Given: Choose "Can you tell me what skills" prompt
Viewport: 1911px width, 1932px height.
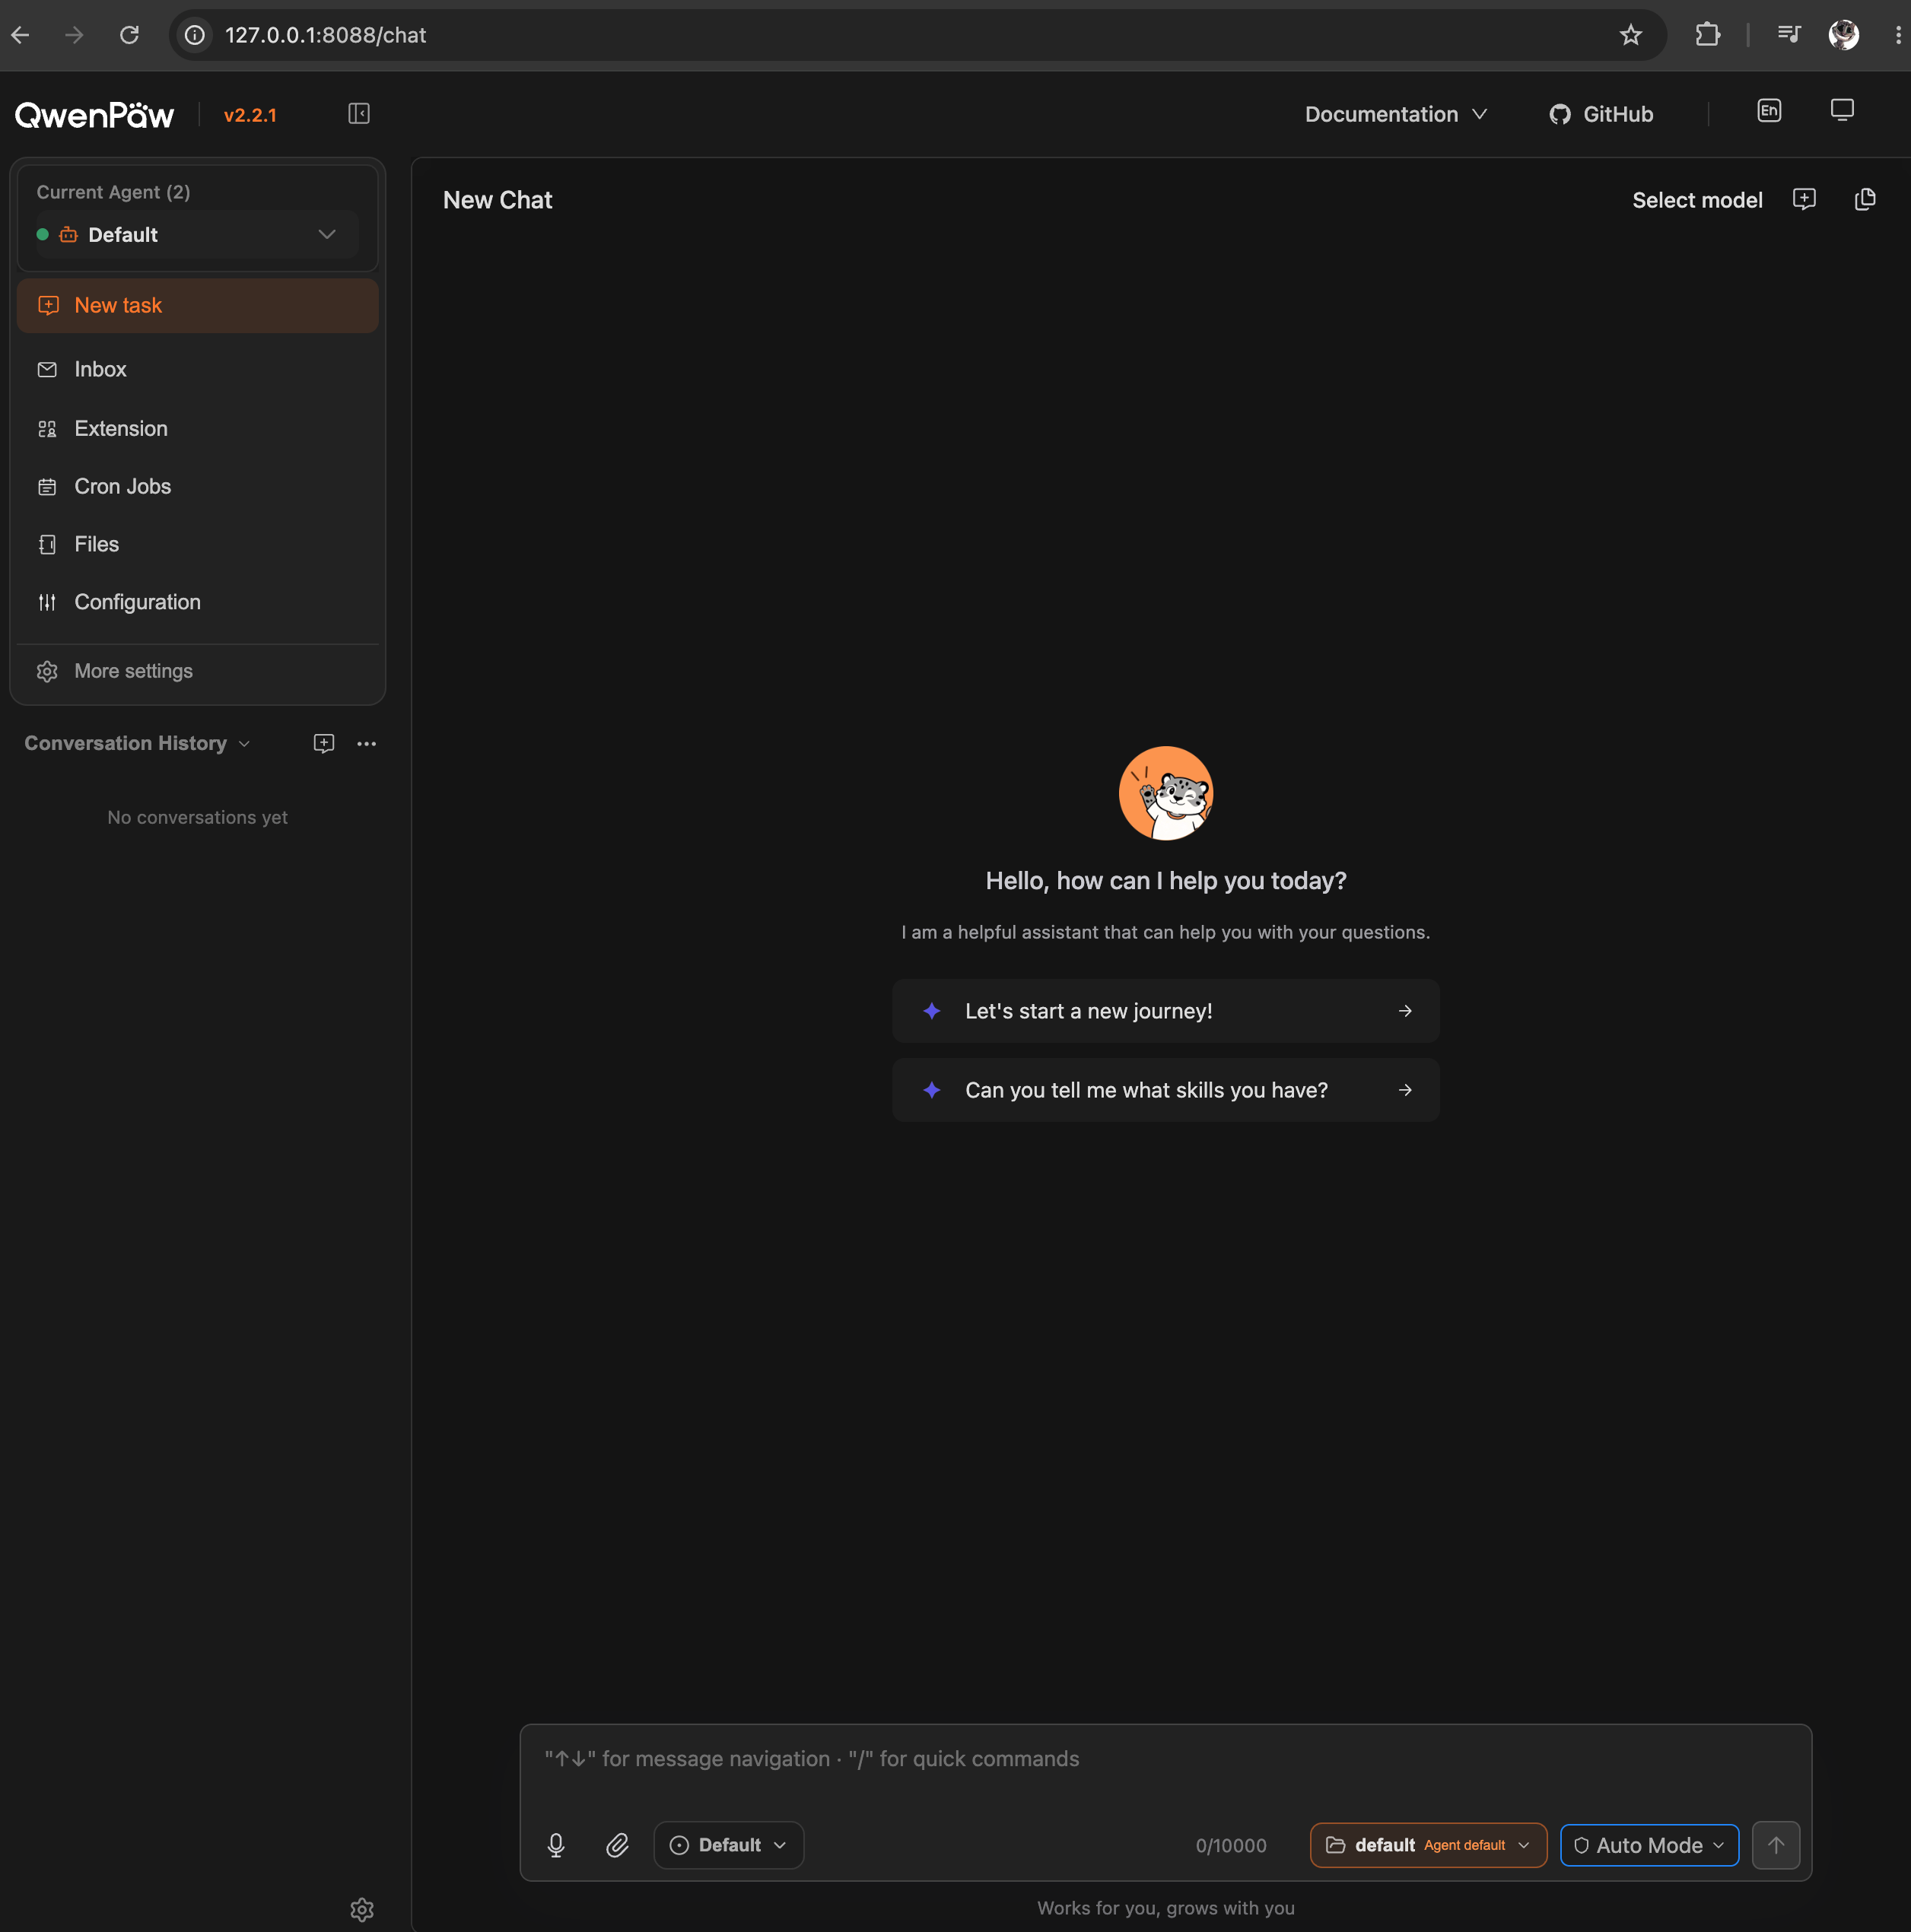Looking at the screenshot, I should tap(1165, 1090).
